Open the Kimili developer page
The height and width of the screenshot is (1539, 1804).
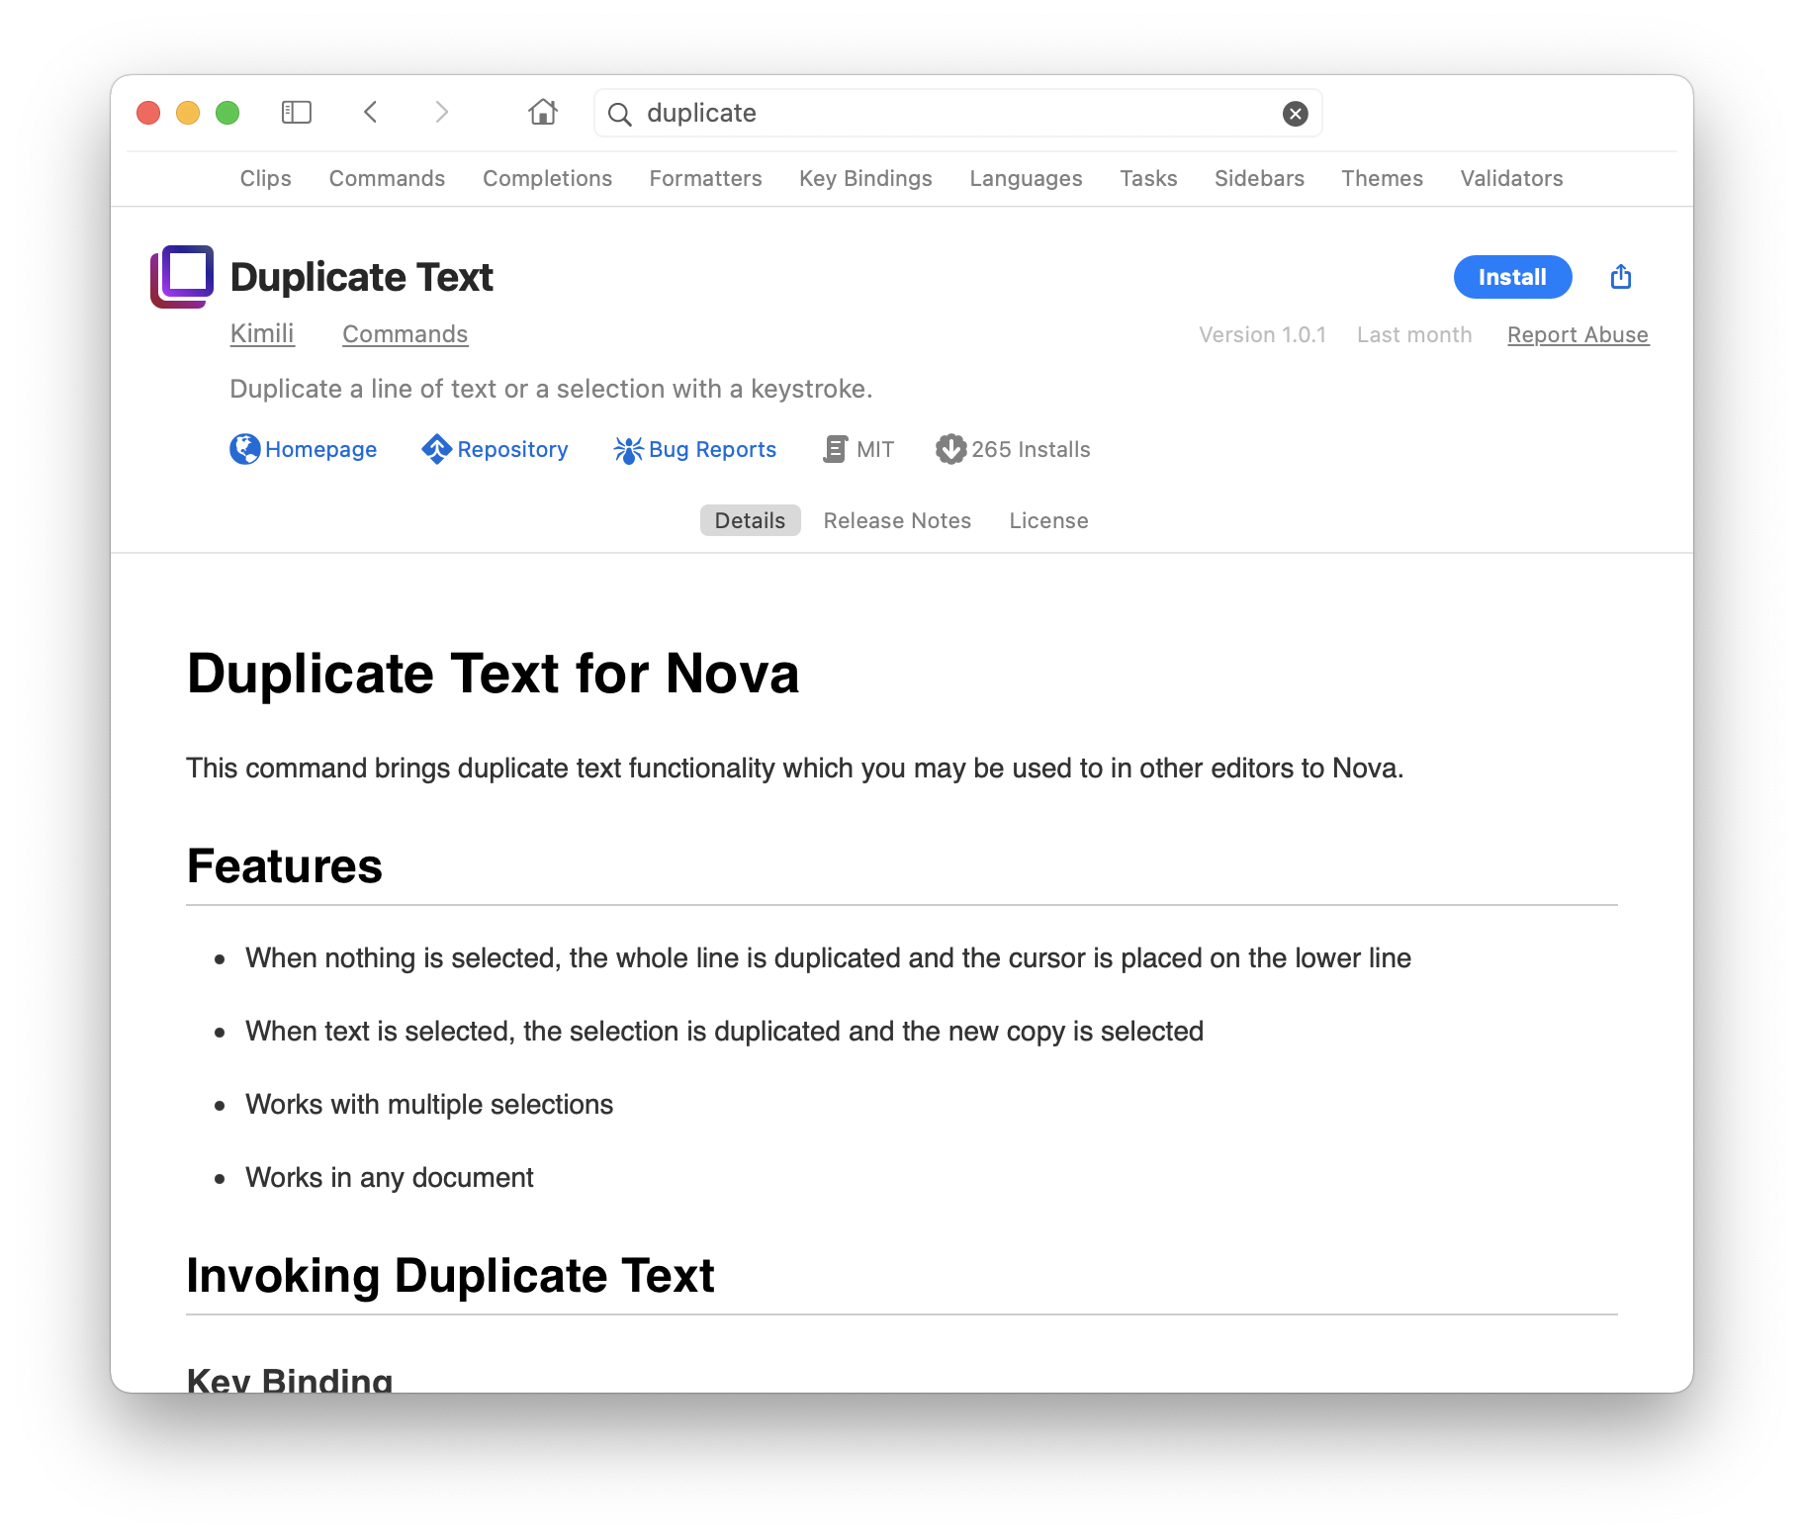pyautogui.click(x=261, y=333)
